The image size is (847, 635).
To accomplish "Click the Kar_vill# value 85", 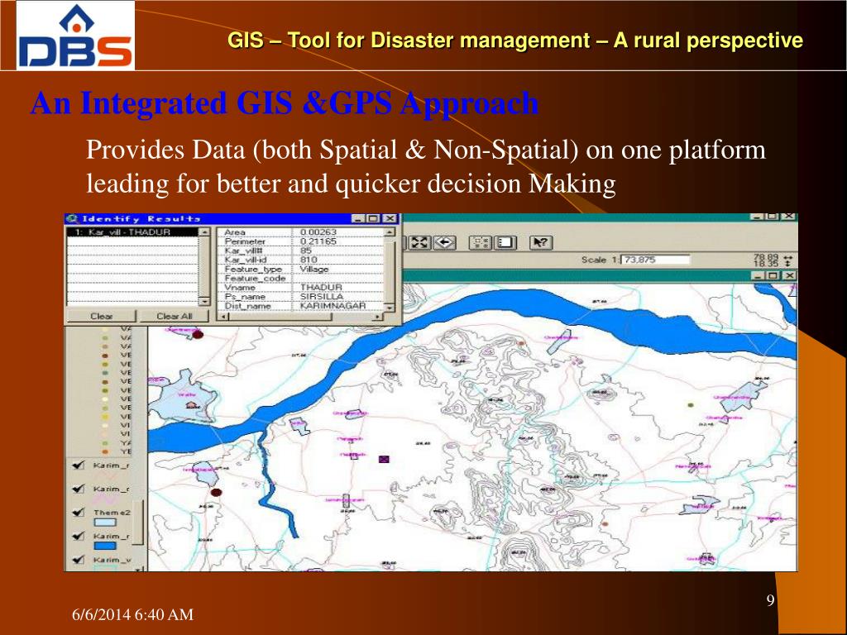I will [306, 251].
